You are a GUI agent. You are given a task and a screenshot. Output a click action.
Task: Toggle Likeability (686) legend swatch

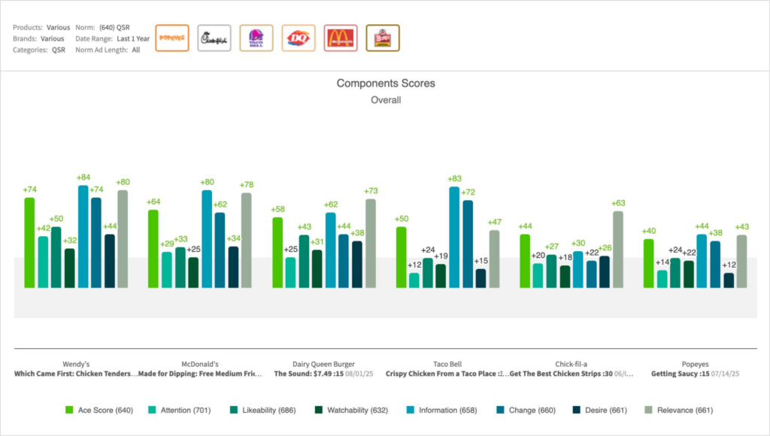click(234, 410)
